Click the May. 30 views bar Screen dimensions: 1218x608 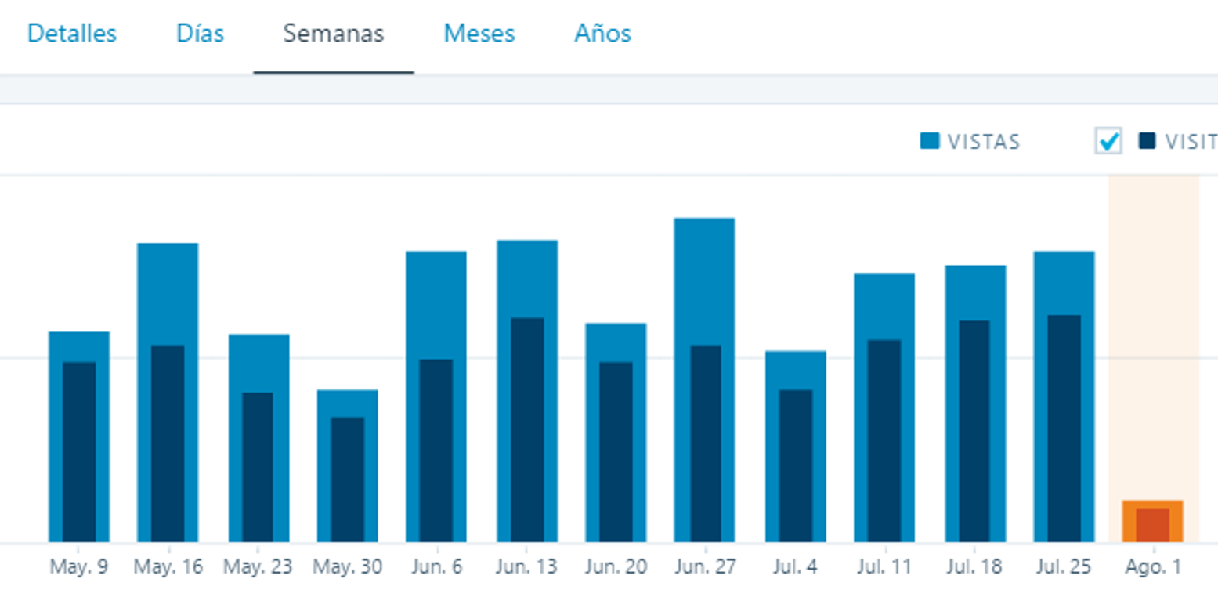pos(347,403)
